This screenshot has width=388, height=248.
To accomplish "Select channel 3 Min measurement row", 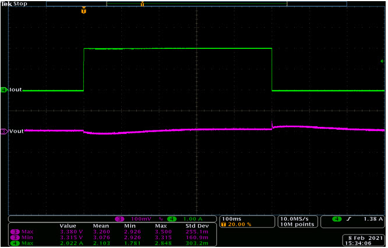I will (x=112, y=238).
